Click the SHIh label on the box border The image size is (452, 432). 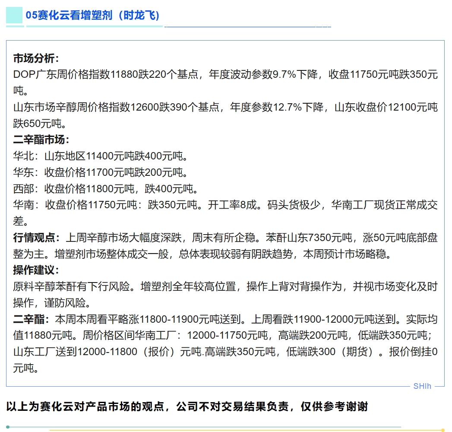click(422, 386)
